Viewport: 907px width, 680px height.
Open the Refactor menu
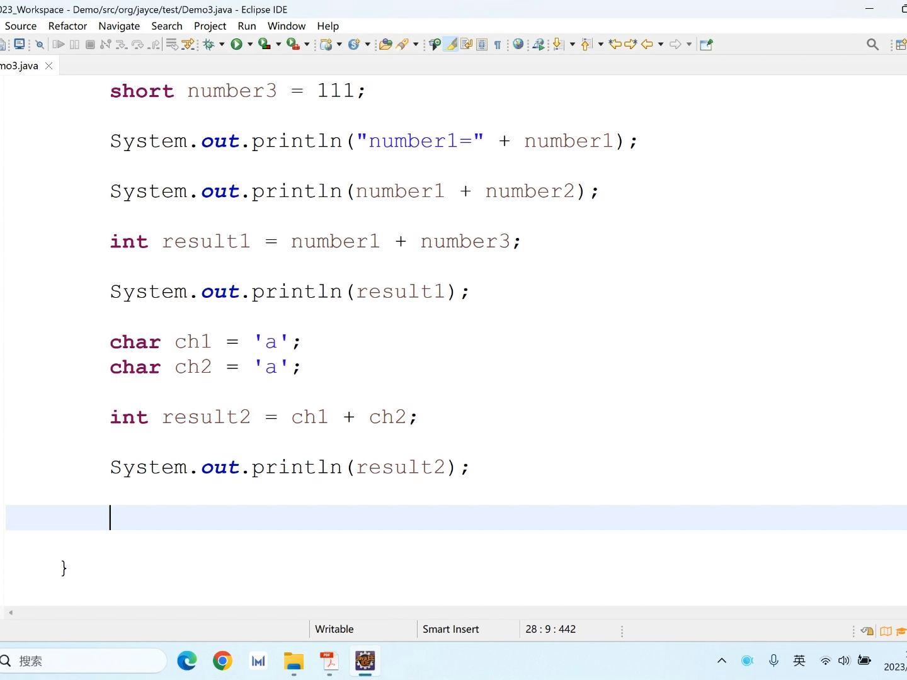point(67,26)
